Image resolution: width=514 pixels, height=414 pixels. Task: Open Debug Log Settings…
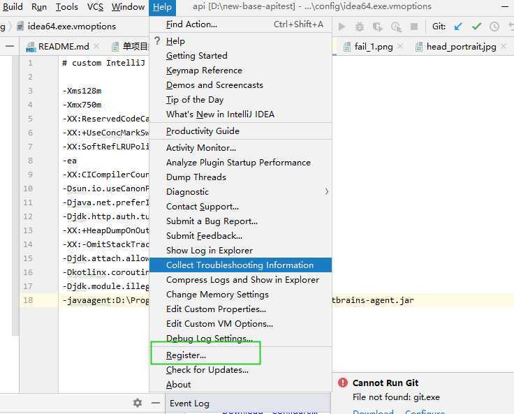[x=240, y=339]
